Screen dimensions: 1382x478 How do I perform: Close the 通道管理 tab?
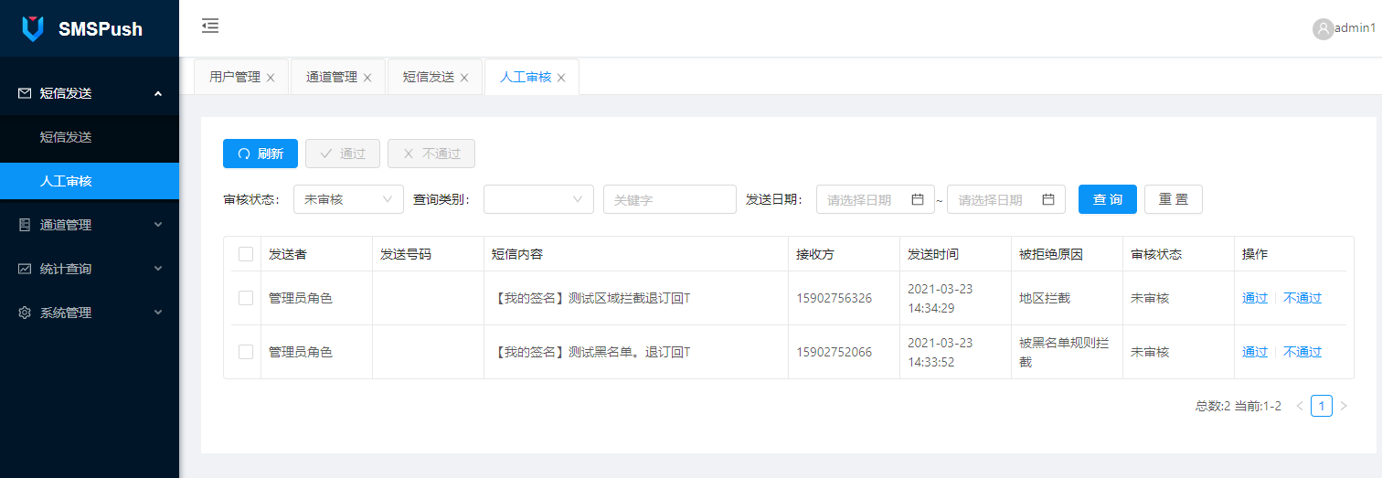(x=367, y=78)
